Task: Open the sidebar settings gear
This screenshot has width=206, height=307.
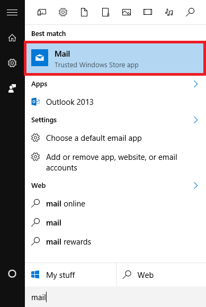Action: [12, 63]
